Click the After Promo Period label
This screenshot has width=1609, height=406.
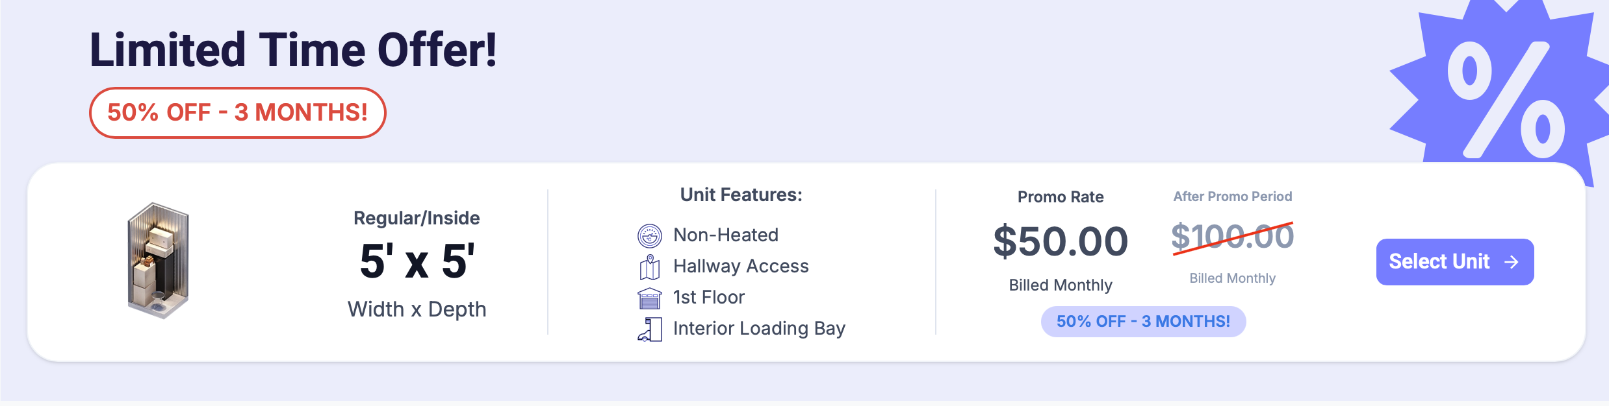1232,197
